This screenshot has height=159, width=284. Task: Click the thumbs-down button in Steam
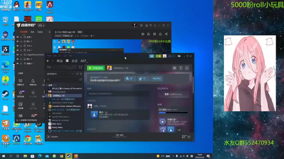143,78
